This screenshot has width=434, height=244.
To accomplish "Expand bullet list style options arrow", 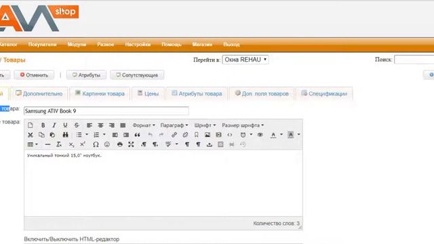I will [x=87, y=135].
